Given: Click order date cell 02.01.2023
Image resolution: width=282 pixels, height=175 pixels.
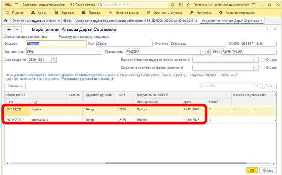Looking at the screenshot, I should tap(191, 109).
